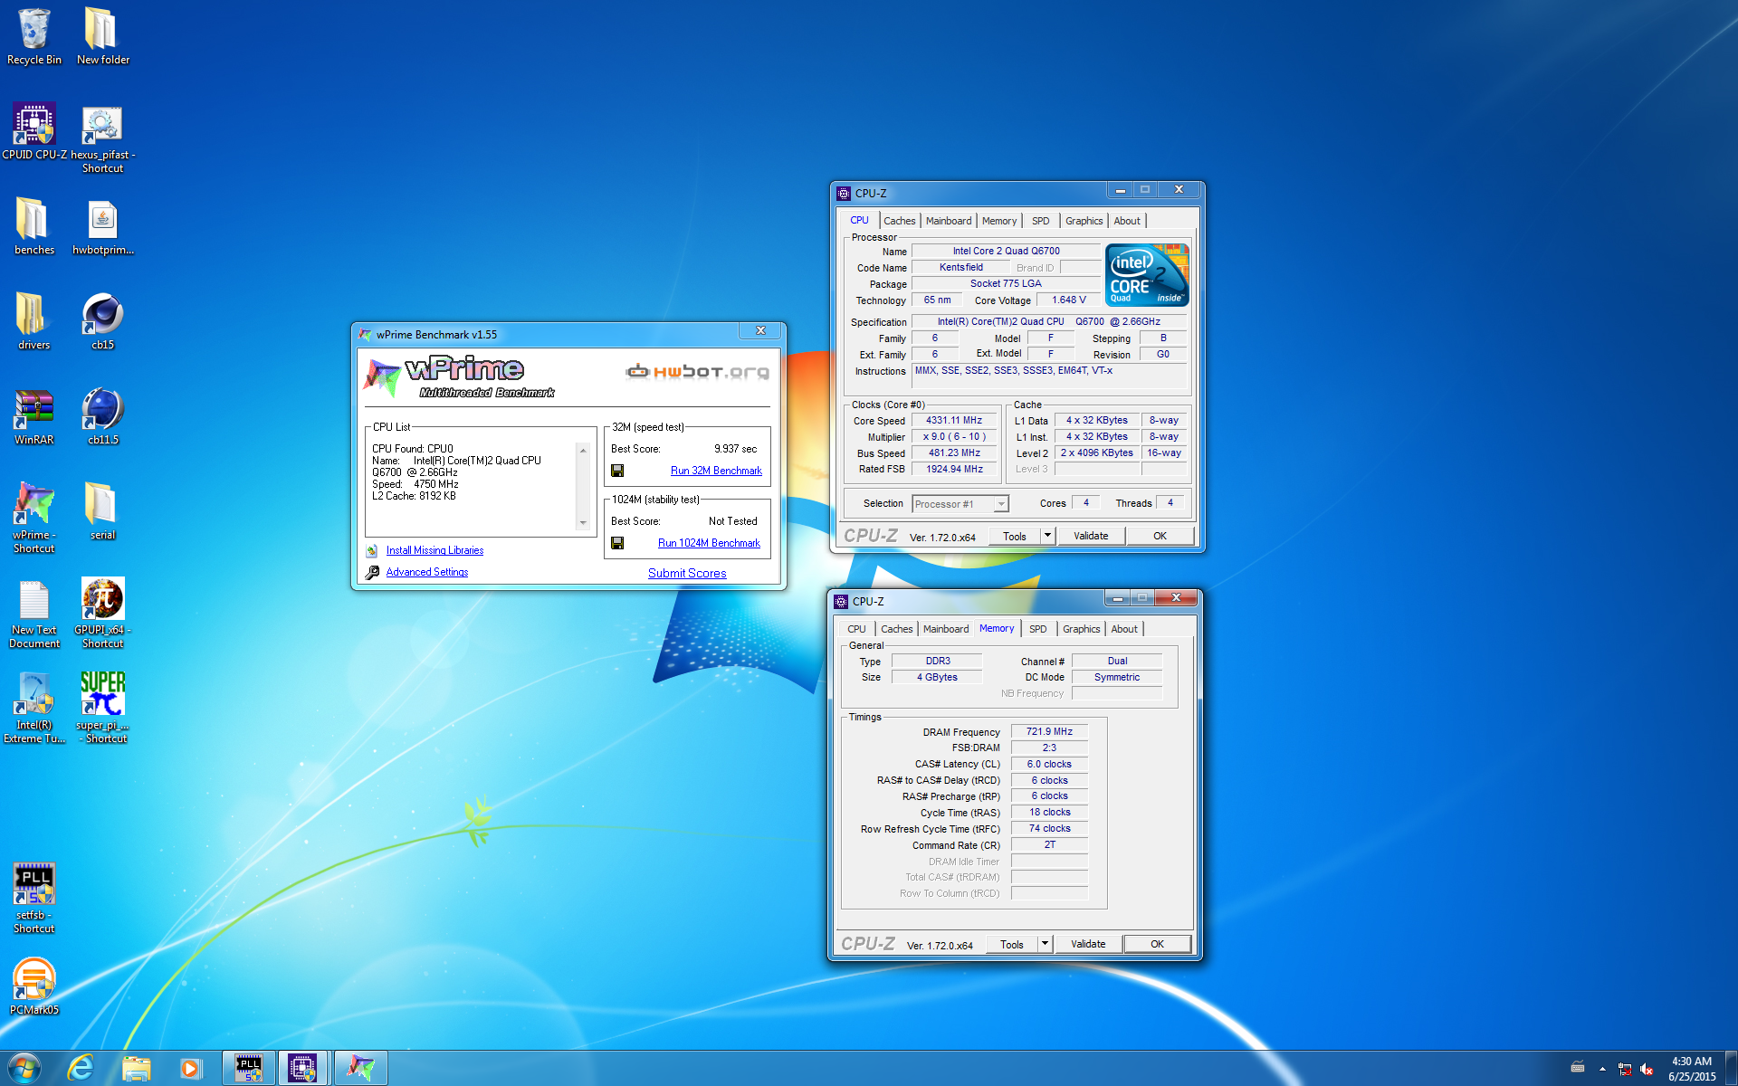The height and width of the screenshot is (1086, 1738).
Task: Open the Advanced Settings link
Action: click(x=427, y=572)
